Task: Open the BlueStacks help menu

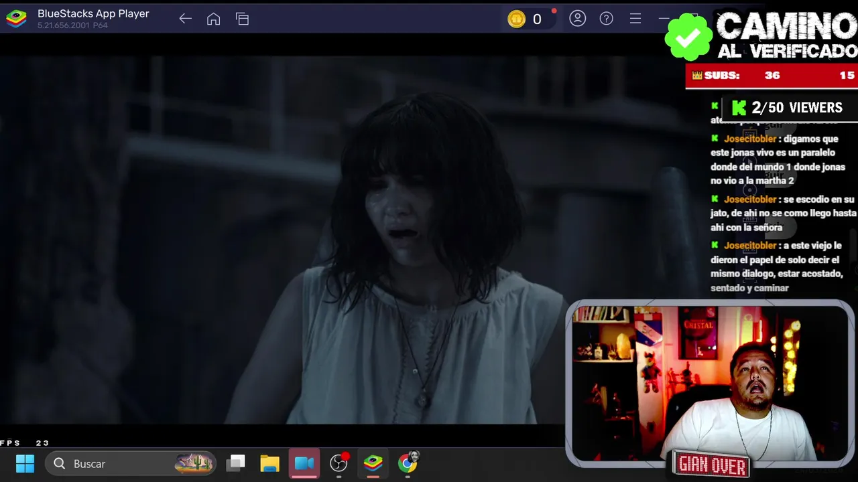Action: coord(606,19)
